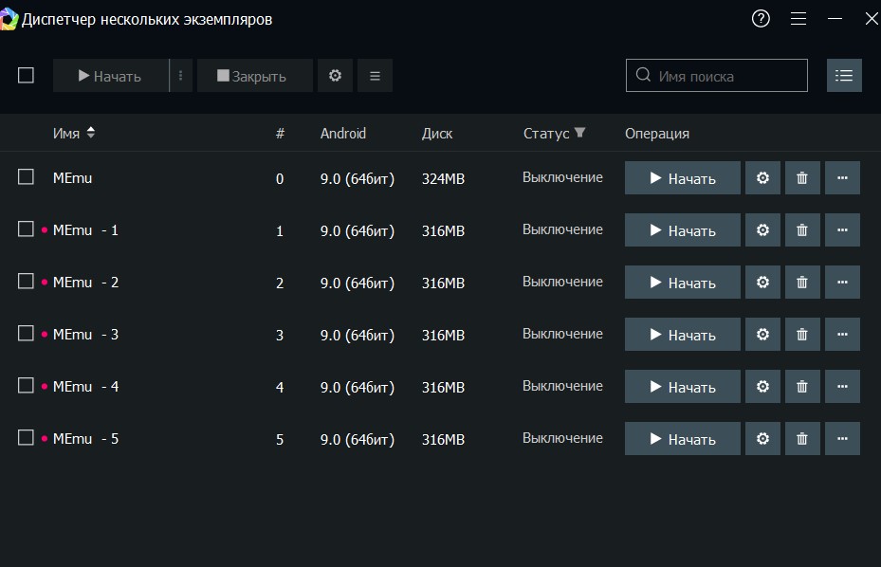The width and height of the screenshot is (881, 567).
Task: Expand the batch start options dropdown
Action: pos(180,76)
